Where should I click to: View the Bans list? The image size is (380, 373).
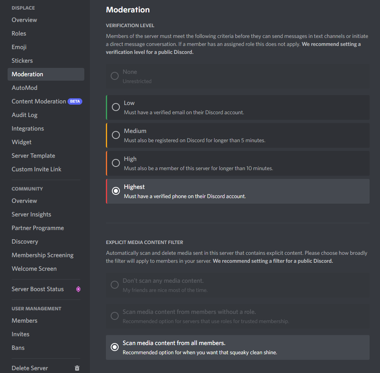point(18,347)
